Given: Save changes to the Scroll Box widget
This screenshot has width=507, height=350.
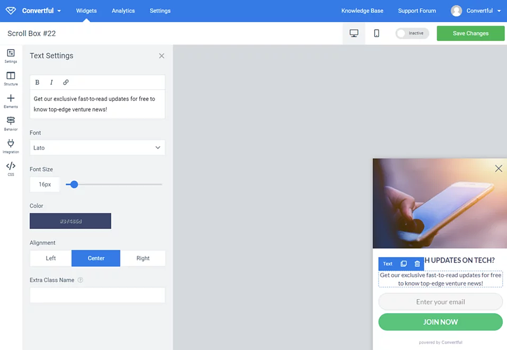Looking at the screenshot, I should point(470,33).
